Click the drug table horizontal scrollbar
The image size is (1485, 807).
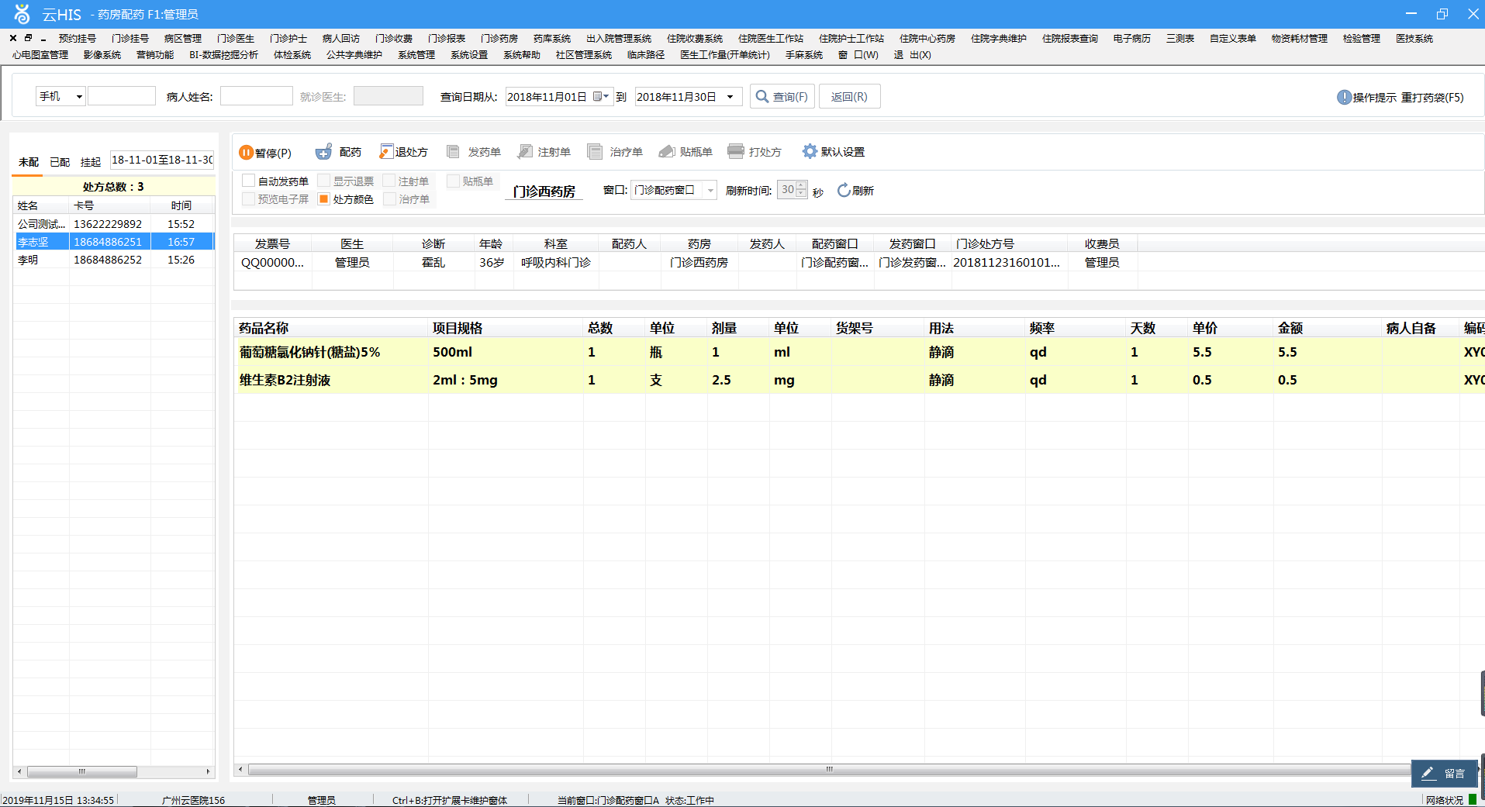point(828,770)
